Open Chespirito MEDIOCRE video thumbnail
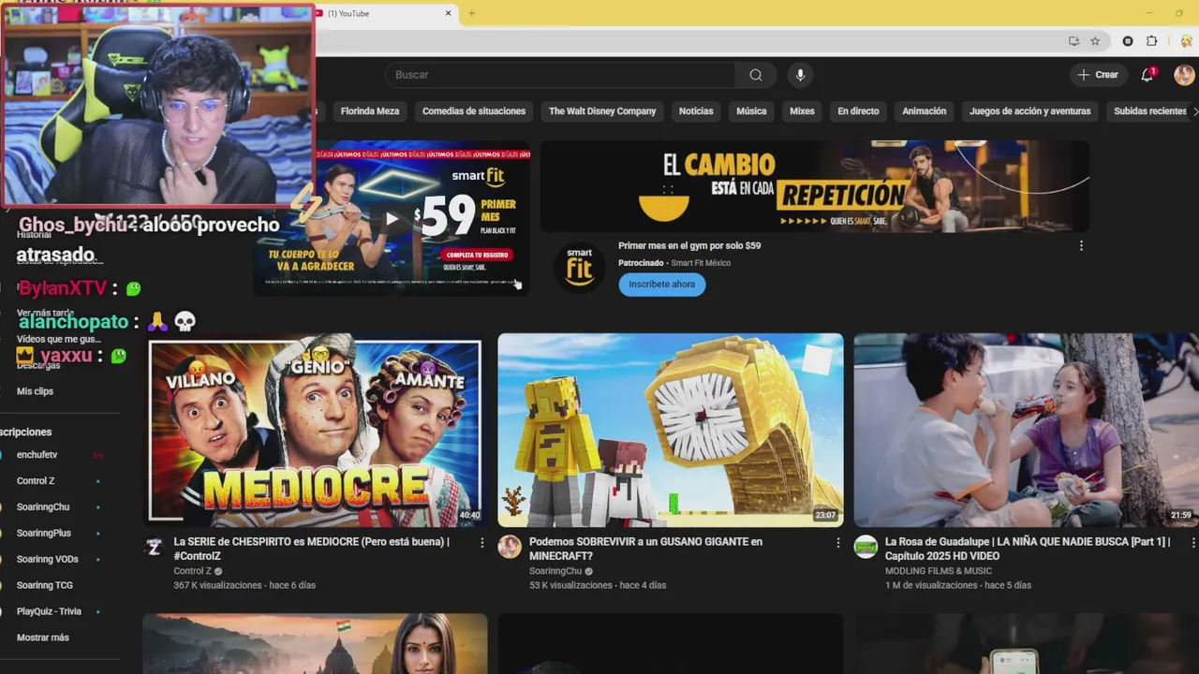 [x=315, y=431]
